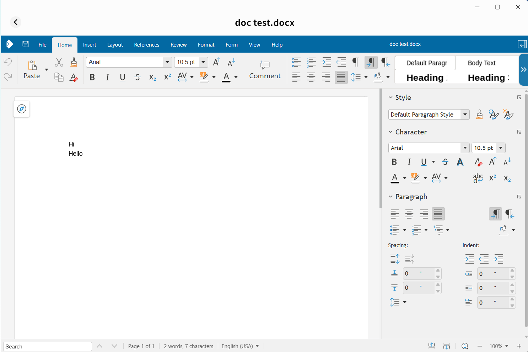Open the font name dropdown in toolbar
The image size is (528, 352).
click(167, 62)
